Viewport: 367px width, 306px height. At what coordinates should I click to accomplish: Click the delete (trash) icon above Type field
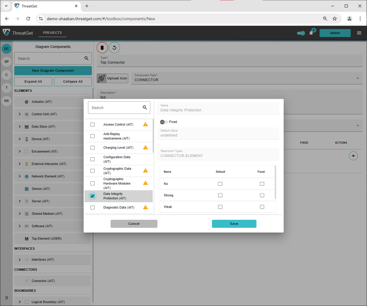(x=102, y=48)
